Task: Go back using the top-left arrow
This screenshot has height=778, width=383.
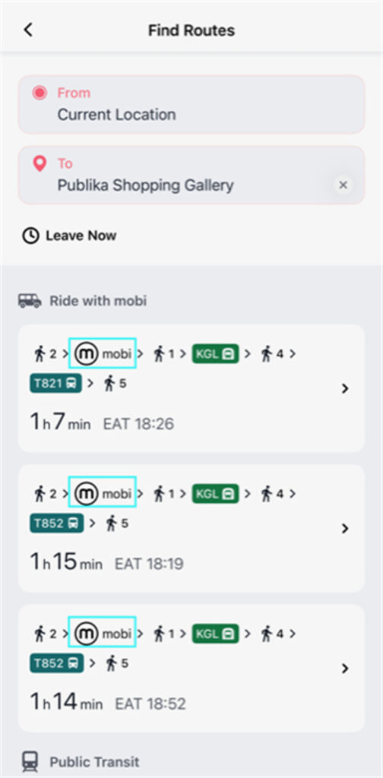Action: pos(28,30)
